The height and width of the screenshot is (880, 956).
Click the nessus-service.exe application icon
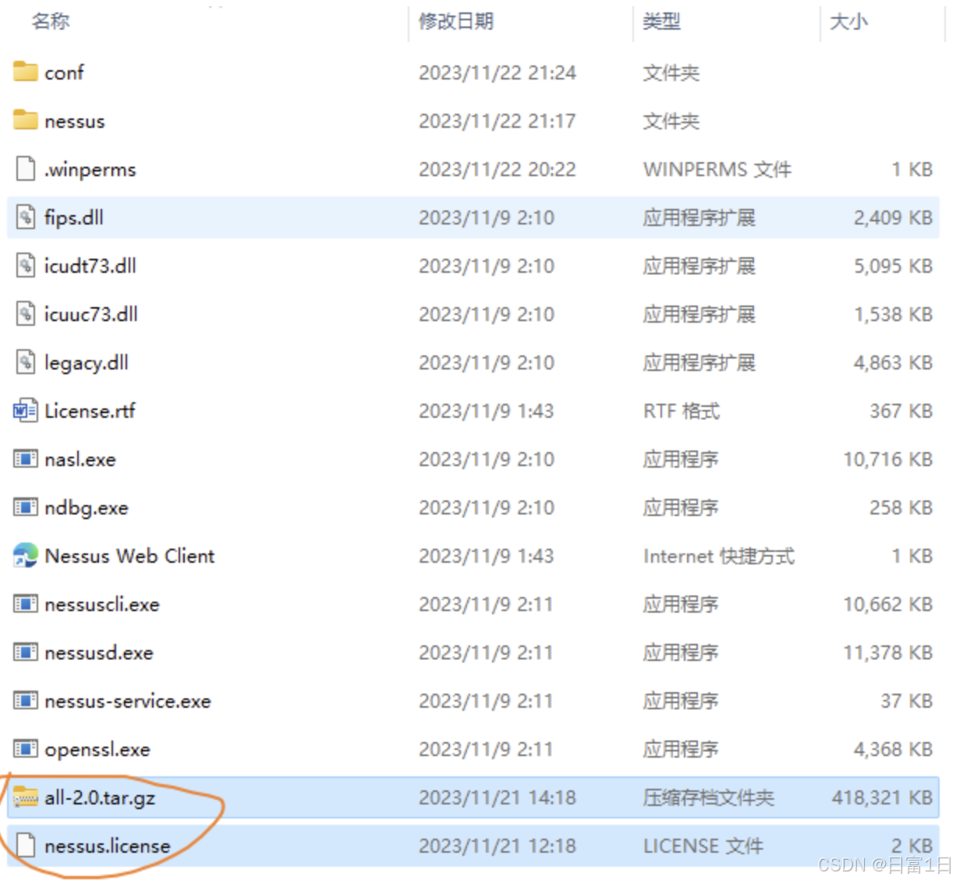[26, 700]
